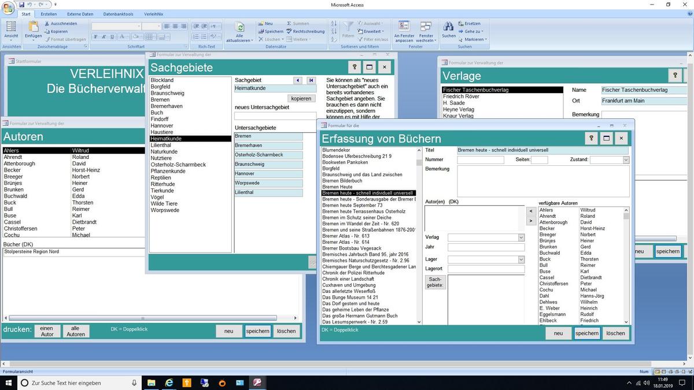Click the Jahr input field
Screen dimensions: 694x390
pos(486,247)
